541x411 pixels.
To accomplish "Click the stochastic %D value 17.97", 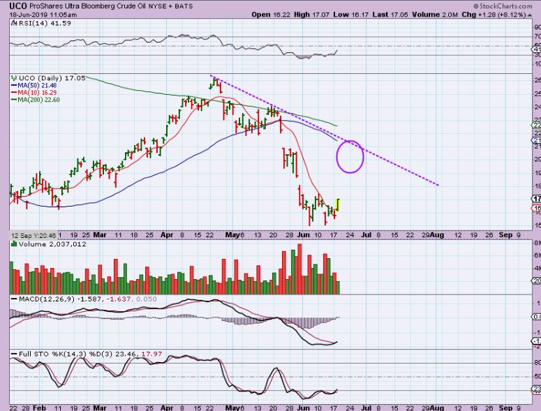I will coord(151,354).
